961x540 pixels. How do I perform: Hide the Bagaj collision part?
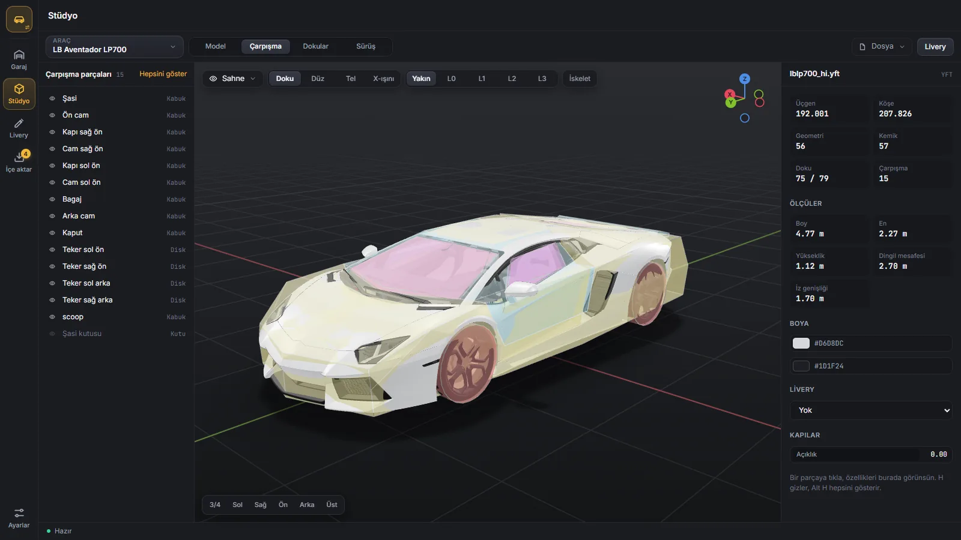pyautogui.click(x=52, y=199)
